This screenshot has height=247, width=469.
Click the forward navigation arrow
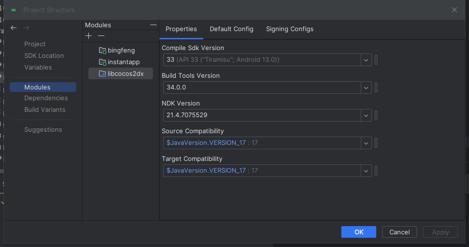[26, 28]
